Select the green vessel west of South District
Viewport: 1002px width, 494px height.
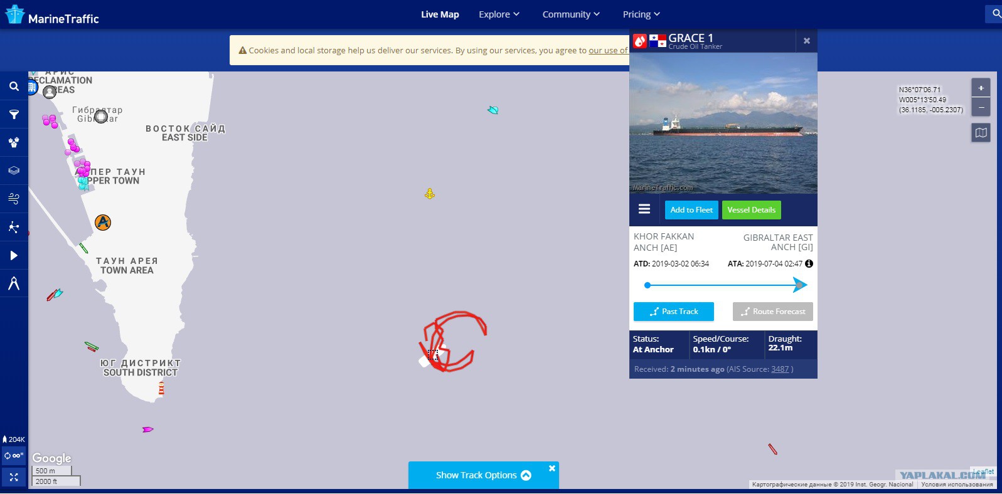click(92, 346)
